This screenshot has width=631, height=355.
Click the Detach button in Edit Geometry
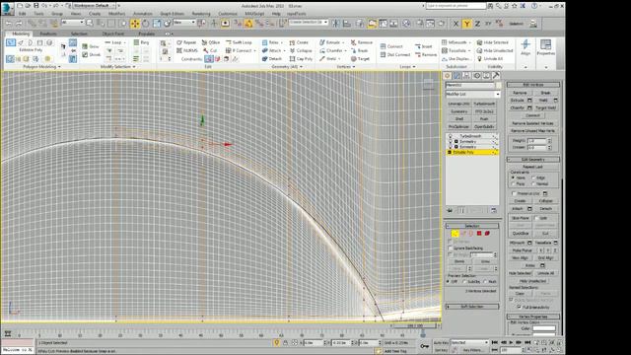tap(545, 209)
